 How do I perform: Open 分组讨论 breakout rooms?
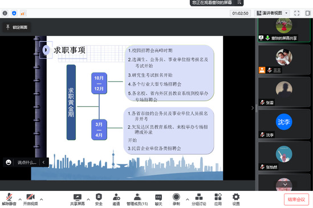click(x=199, y=199)
